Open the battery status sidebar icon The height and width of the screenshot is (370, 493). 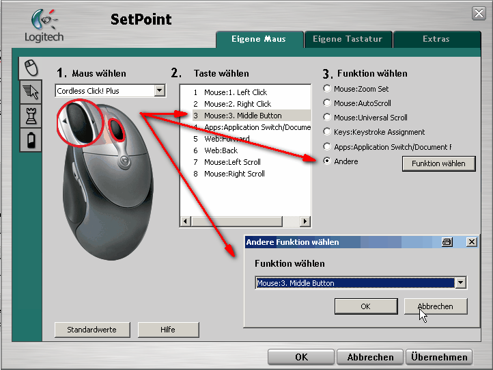click(x=31, y=140)
